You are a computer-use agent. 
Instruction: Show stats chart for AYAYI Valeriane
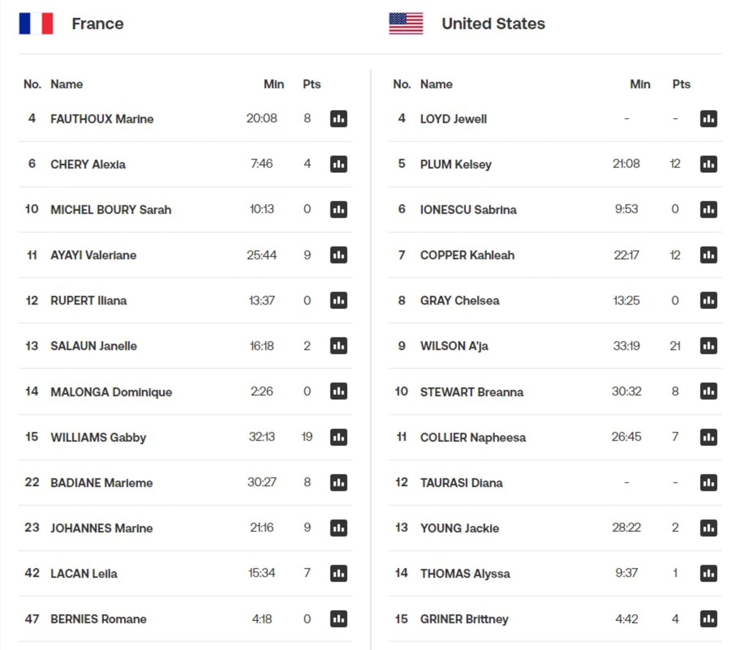tap(338, 255)
